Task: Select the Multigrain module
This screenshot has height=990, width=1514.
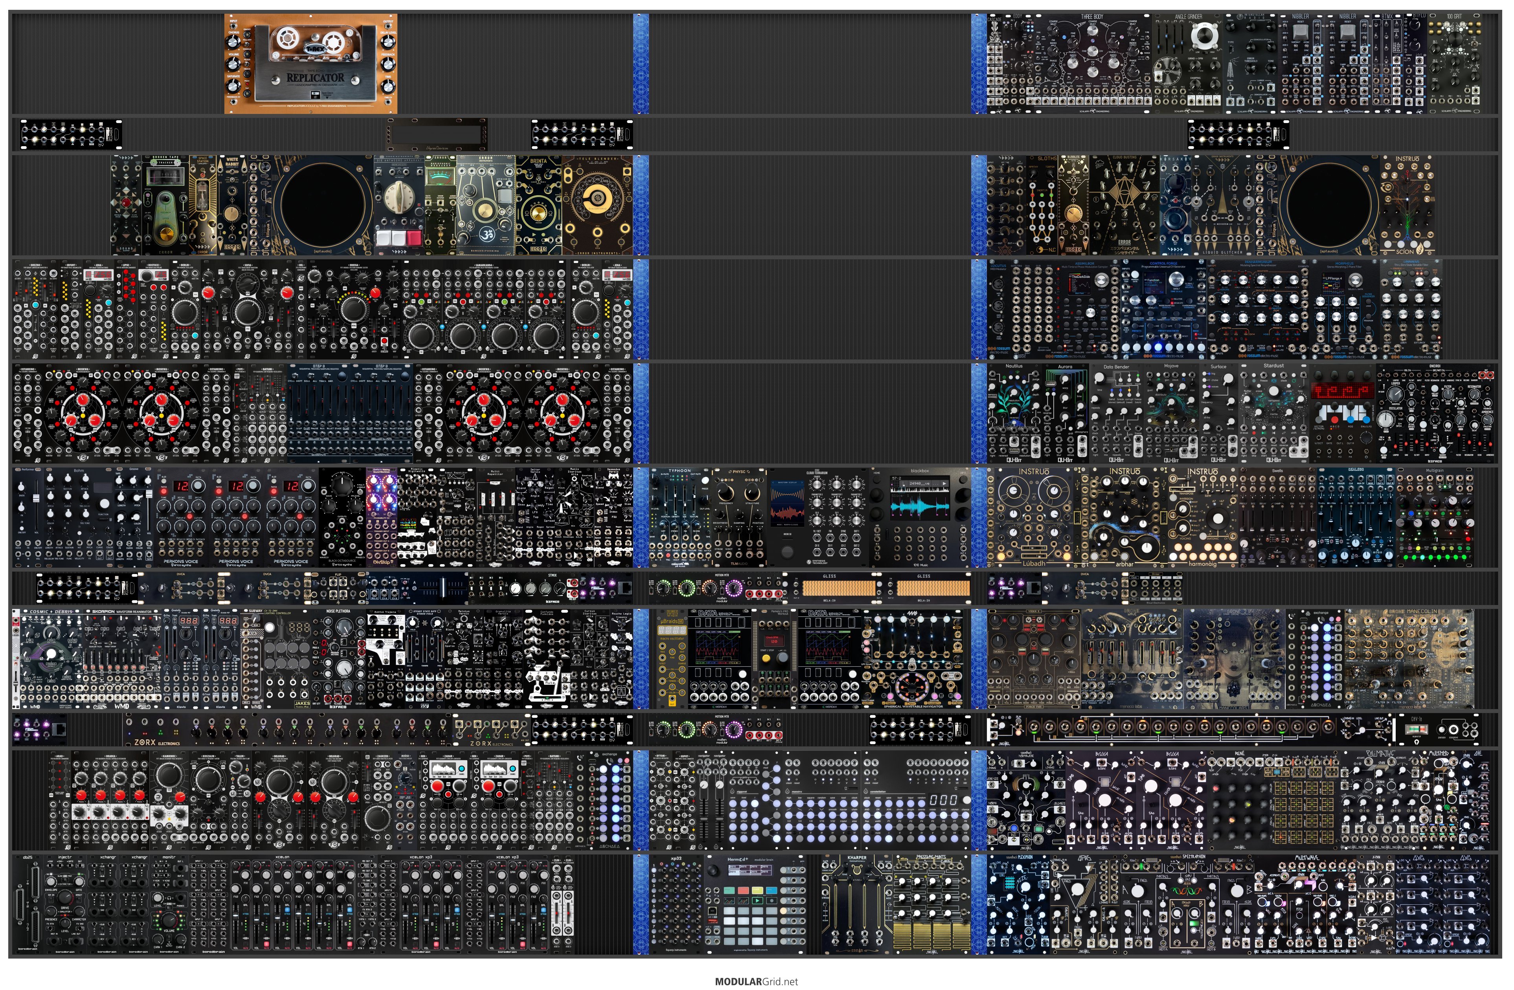Action: click(1435, 517)
